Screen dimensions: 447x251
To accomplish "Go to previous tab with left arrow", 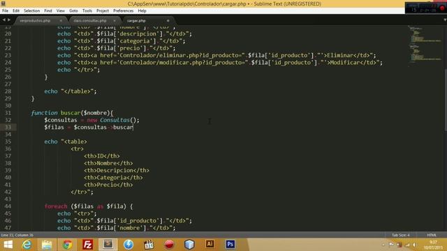I will [x=4, y=20].
